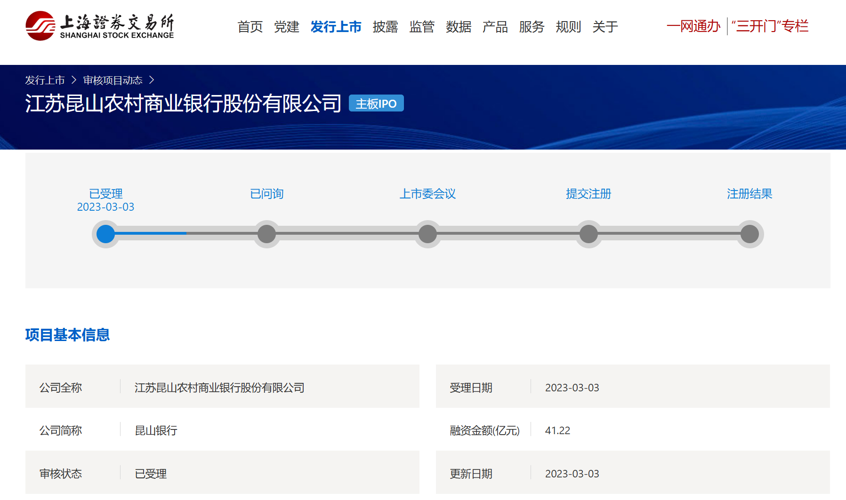The height and width of the screenshot is (500, 846).
Task: Go to 发行上市 breadcrumb
Action: (x=45, y=80)
